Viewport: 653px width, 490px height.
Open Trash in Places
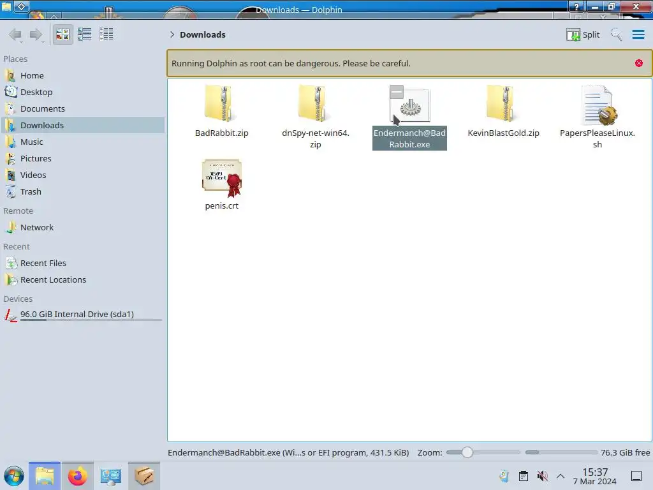[84, 192]
